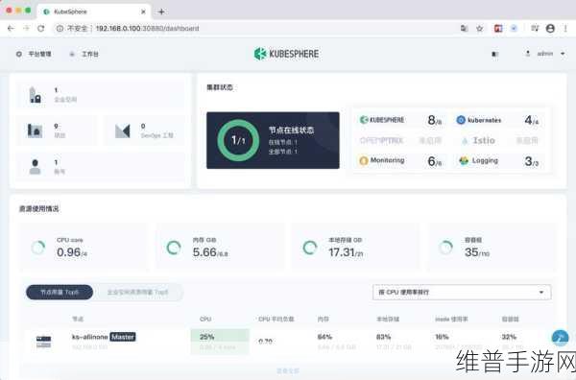Reload the dashboard page
Viewport: 576px width, 380px height.
point(40,28)
